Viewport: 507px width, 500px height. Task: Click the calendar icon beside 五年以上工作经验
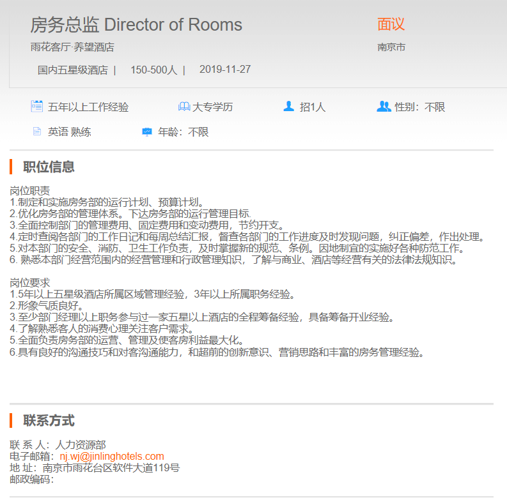click(x=36, y=107)
